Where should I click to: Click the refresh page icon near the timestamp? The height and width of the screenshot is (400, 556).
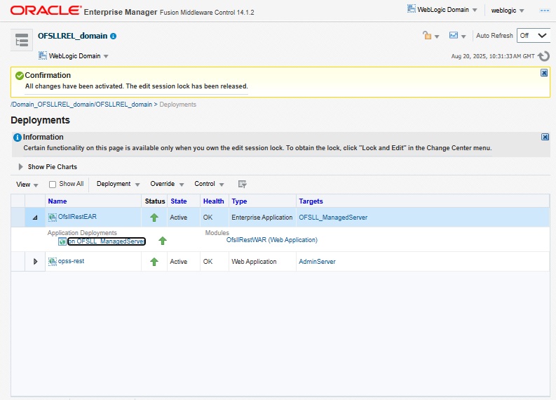pyautogui.click(x=543, y=56)
